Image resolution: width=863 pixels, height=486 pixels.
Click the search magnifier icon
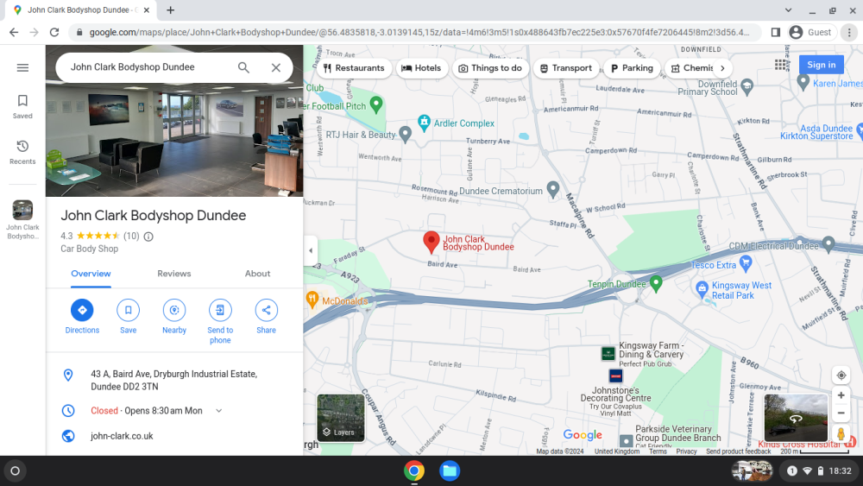[243, 67]
